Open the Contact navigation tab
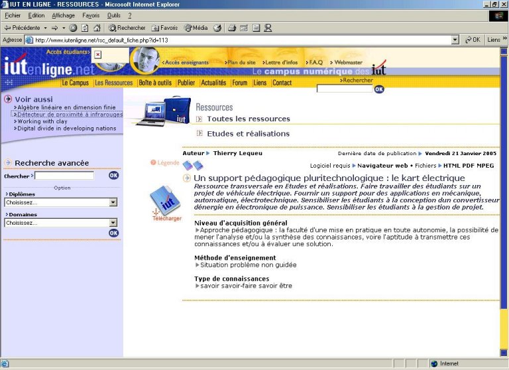Screen dimensions: 509x370 coord(282,83)
